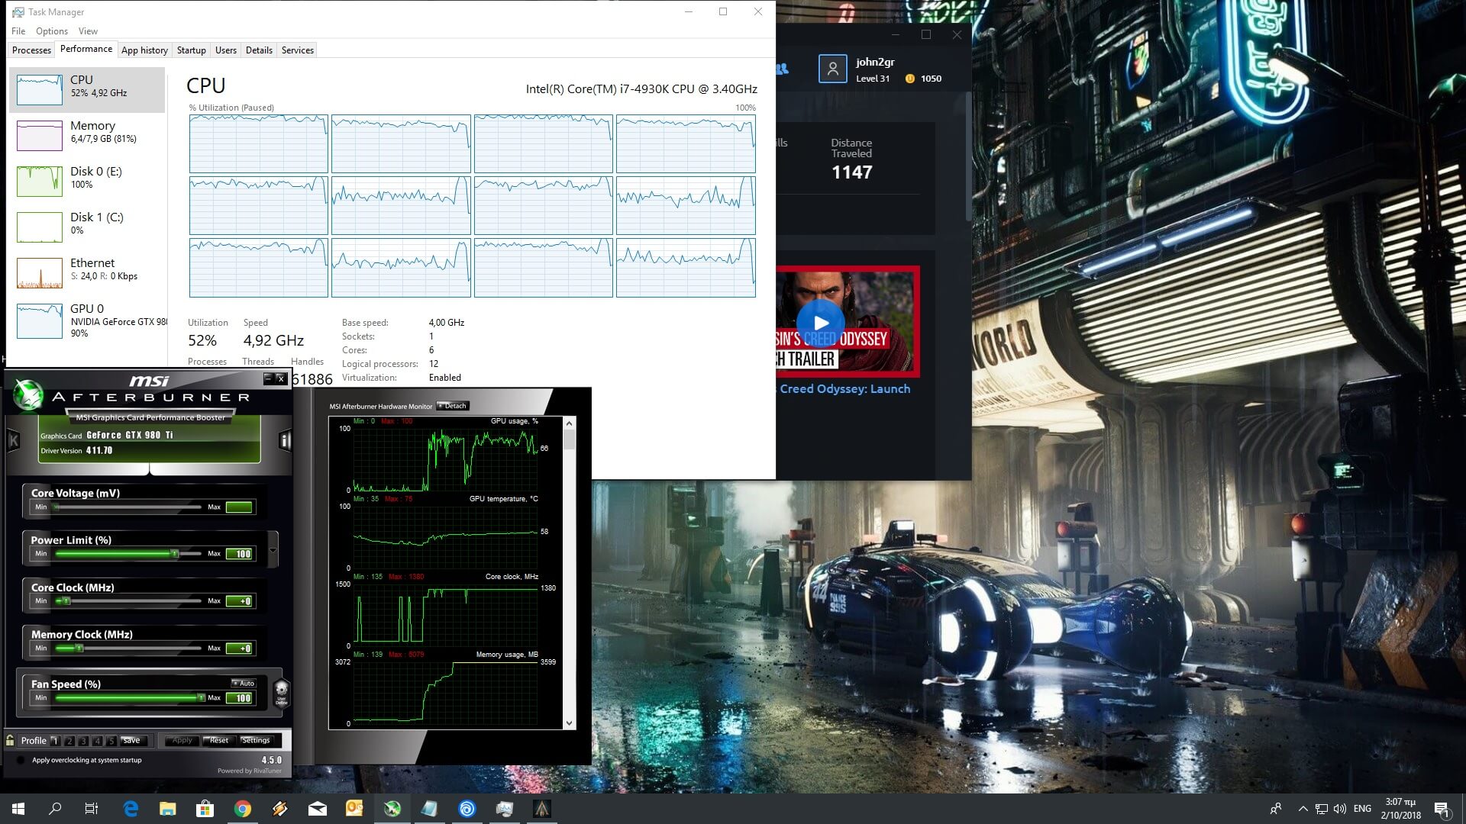Open Afterburner Kombustor K button
This screenshot has height=824, width=1466.
coord(13,440)
